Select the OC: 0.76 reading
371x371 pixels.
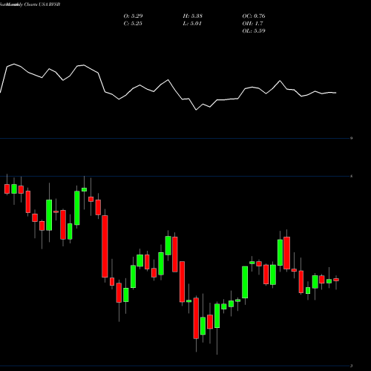pos(254,16)
